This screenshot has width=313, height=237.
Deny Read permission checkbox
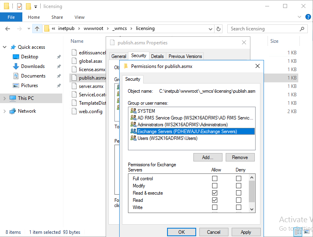[238, 200]
